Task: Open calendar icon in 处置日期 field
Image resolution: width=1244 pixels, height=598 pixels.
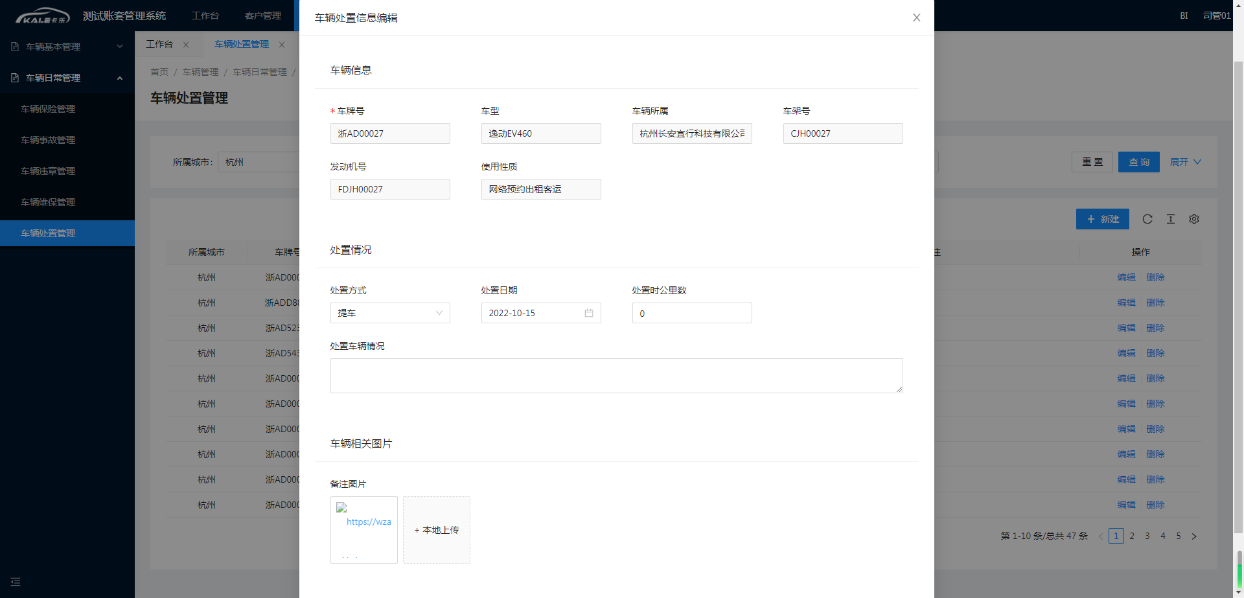Action: pos(589,313)
